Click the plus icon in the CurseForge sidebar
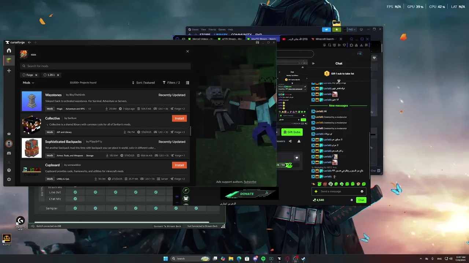 coord(9,70)
